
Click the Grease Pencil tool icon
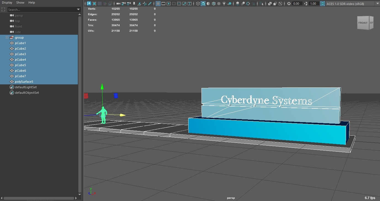150,4
